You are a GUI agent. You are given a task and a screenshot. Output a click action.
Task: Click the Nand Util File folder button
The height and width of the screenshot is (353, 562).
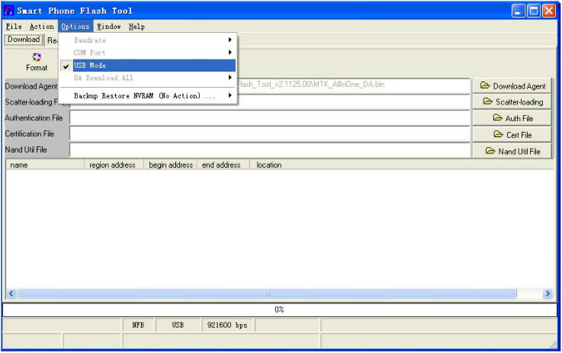click(513, 151)
